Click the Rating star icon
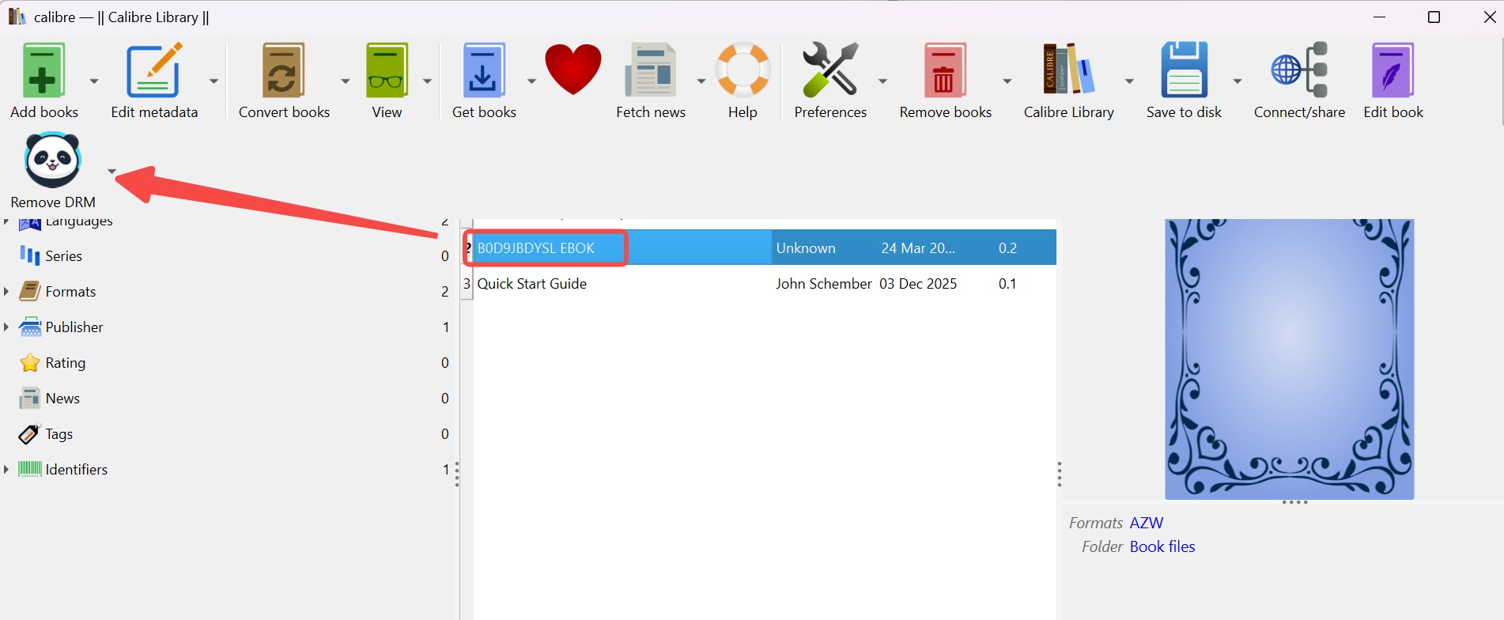This screenshot has width=1504, height=620. (29, 362)
